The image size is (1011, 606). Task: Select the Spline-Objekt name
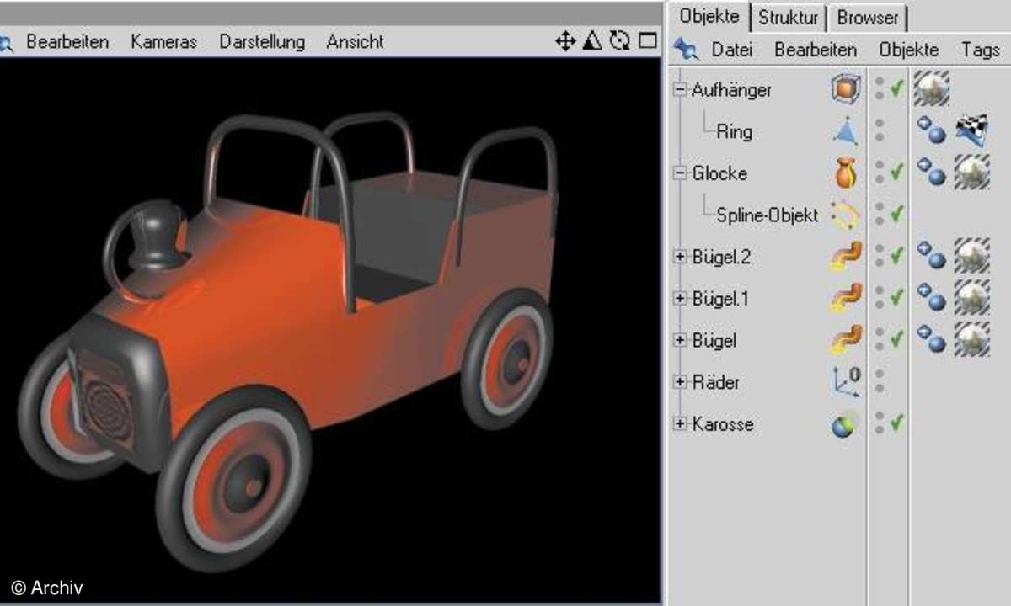tap(768, 215)
